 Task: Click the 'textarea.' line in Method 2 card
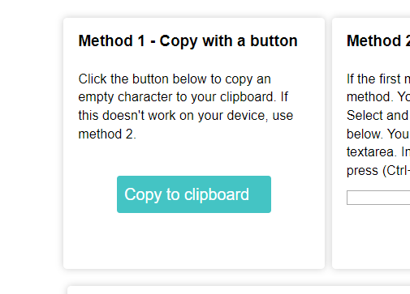[378, 152]
